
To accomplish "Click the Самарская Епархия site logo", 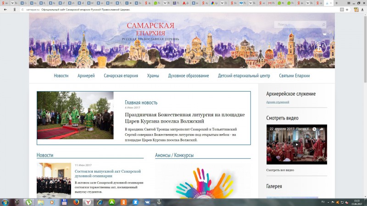I will pos(150,32).
